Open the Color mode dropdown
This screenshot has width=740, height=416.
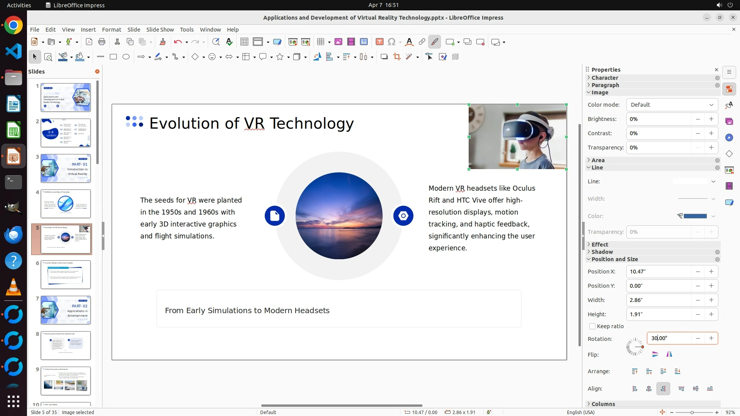672,105
